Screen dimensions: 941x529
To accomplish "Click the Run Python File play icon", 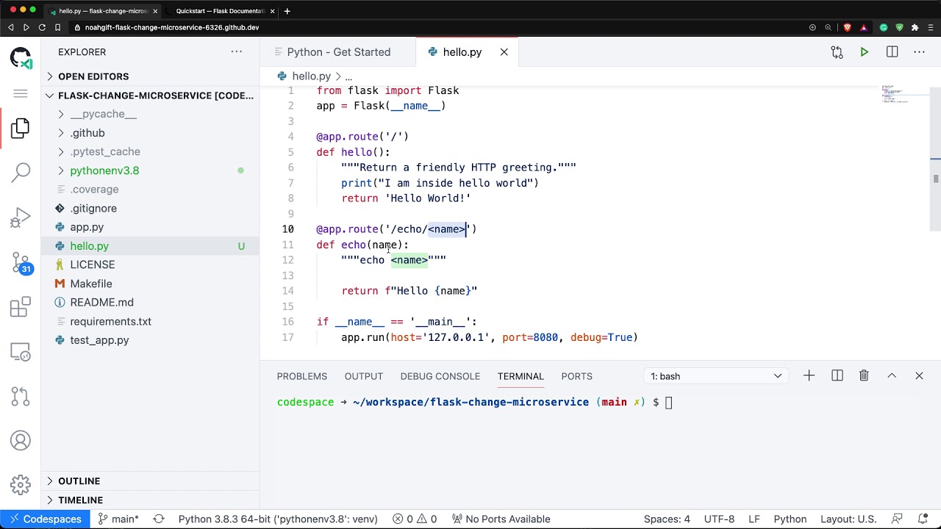I will (865, 52).
